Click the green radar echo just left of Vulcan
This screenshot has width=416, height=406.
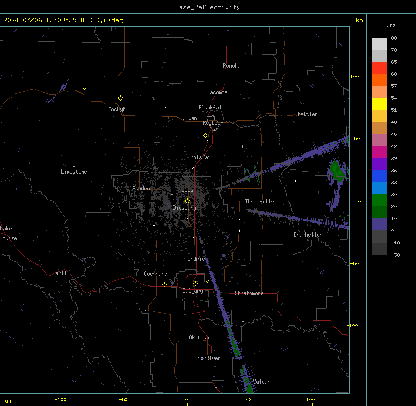pos(247,380)
